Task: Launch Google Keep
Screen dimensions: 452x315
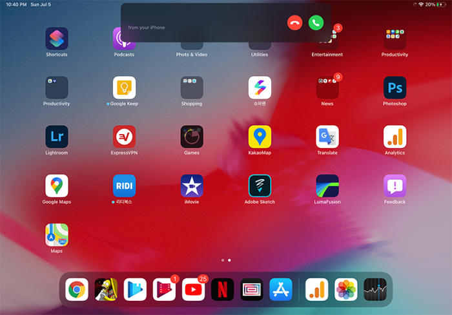Action: pos(124,88)
